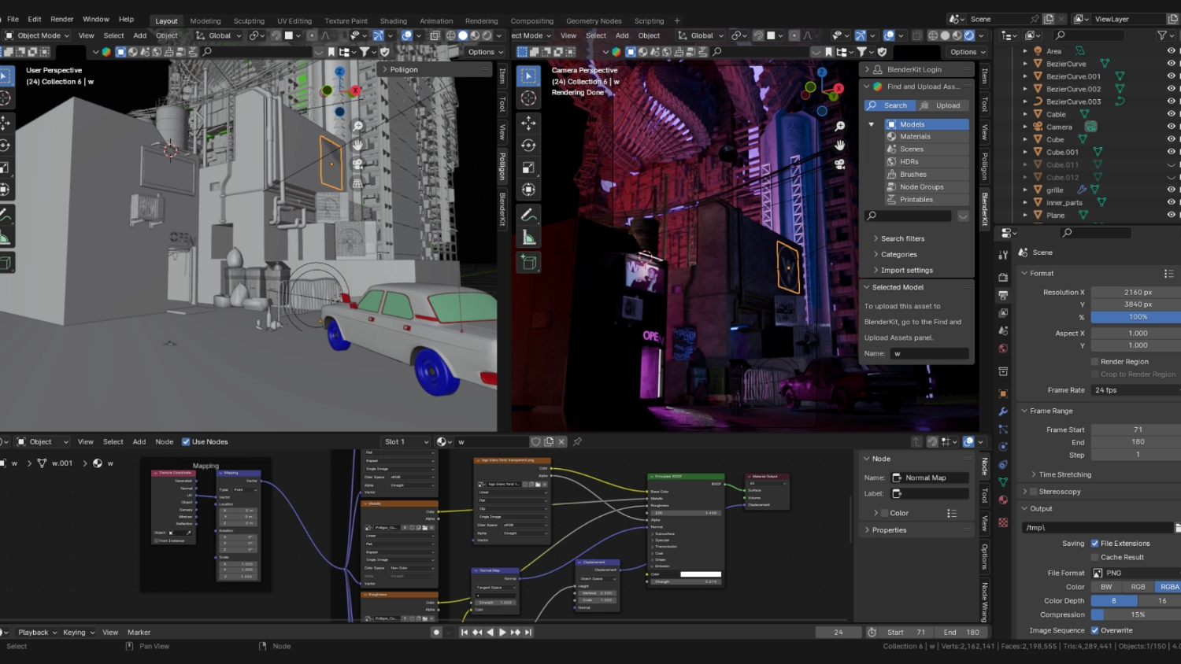Click the /tmp/ output path field
This screenshot has width=1181, height=664.
point(1094,527)
